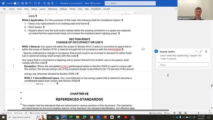Click the page count status bar entry
213x120 pixels.
[6, 113]
